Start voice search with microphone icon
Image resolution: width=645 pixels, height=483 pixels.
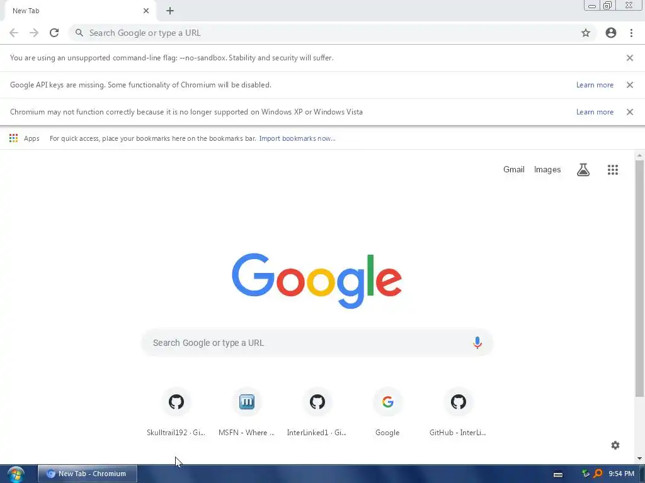coord(477,343)
